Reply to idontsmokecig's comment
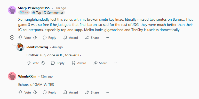The image size is (199, 99). [x=58, y=63]
